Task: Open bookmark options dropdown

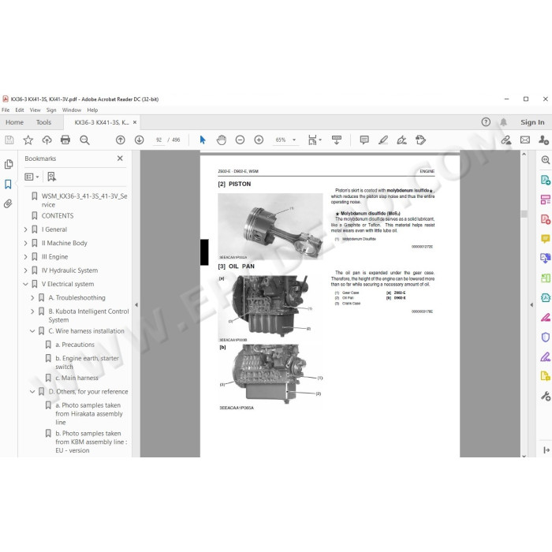Action: (x=32, y=177)
